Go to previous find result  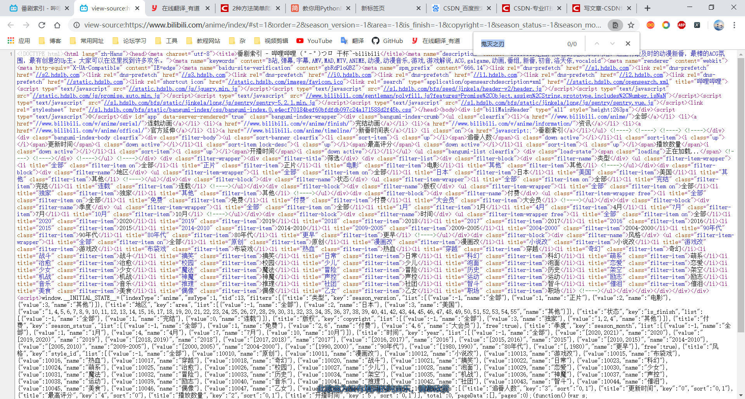[597, 44]
